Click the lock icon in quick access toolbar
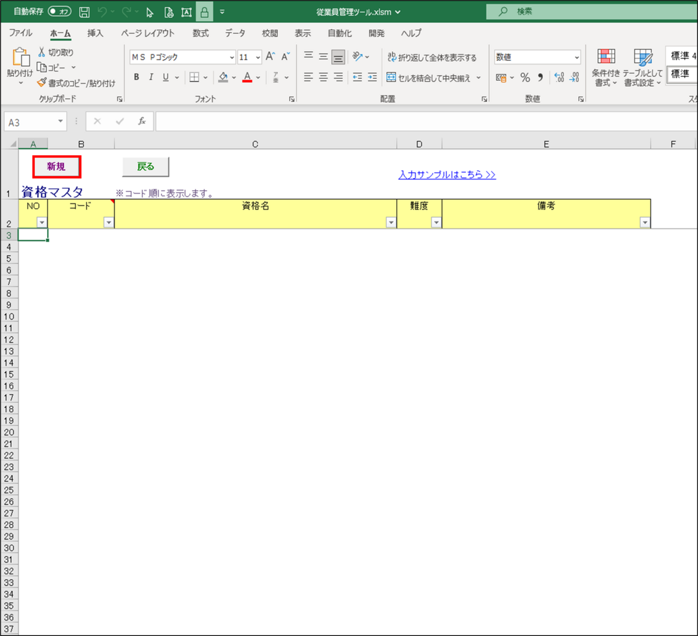Viewport: 698px width, 636px height. coord(204,12)
